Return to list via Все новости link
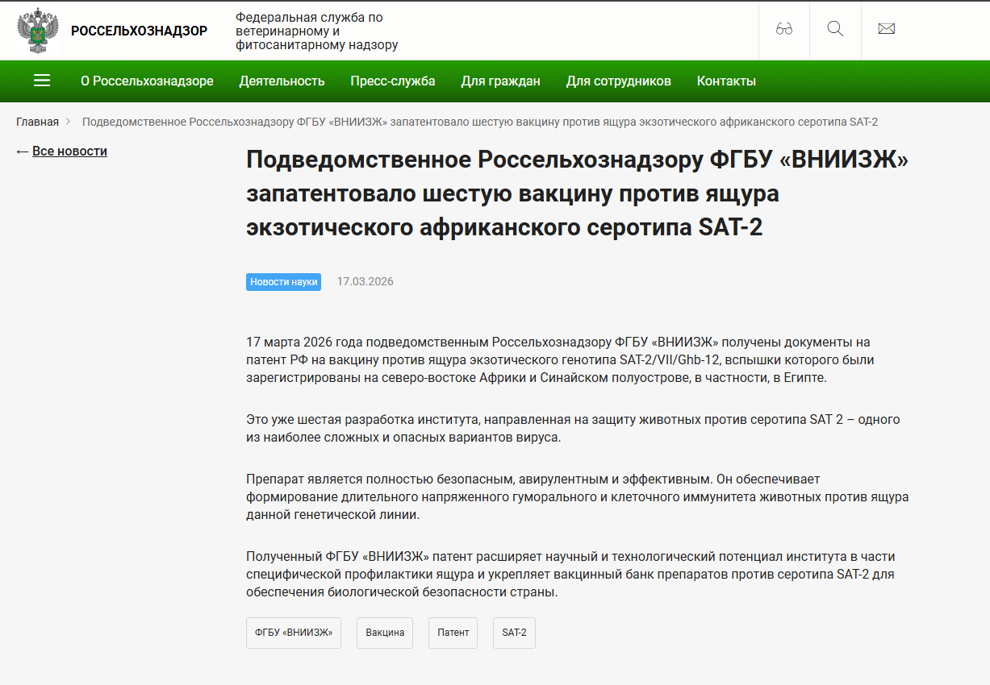This screenshot has width=990, height=685. click(x=69, y=152)
